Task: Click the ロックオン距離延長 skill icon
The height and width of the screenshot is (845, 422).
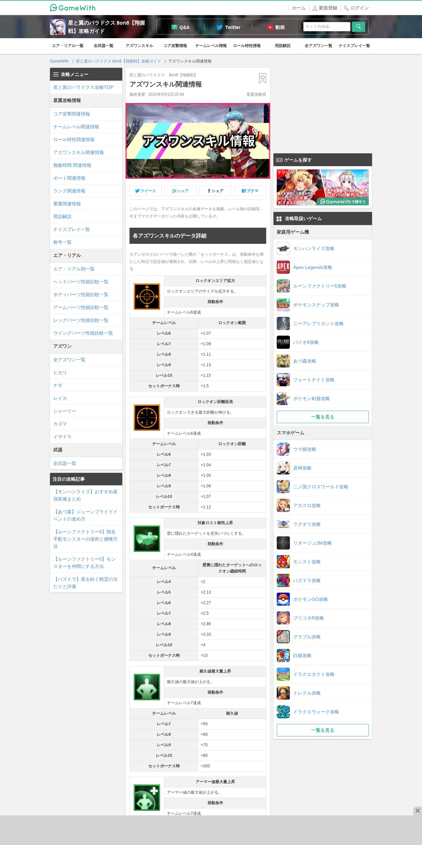Action: (147, 418)
